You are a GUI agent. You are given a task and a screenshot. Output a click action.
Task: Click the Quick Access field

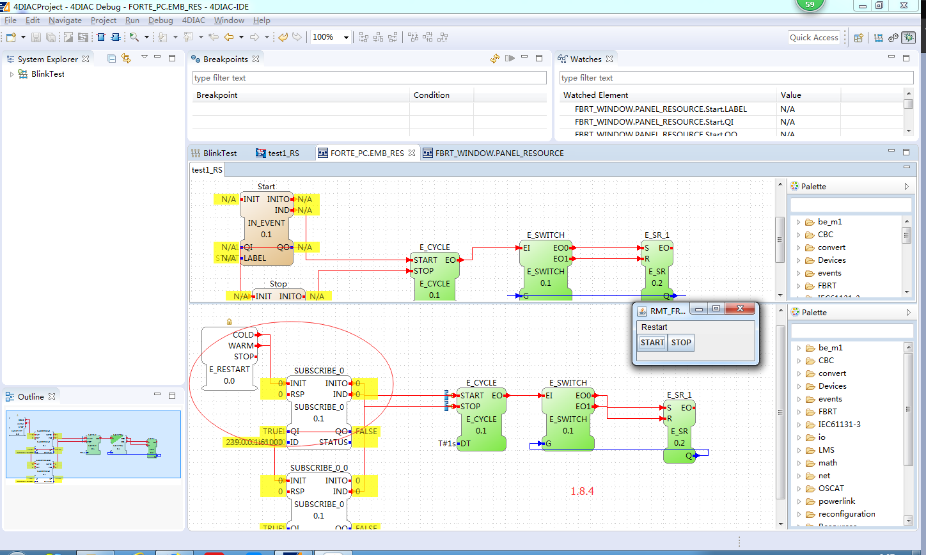point(813,38)
